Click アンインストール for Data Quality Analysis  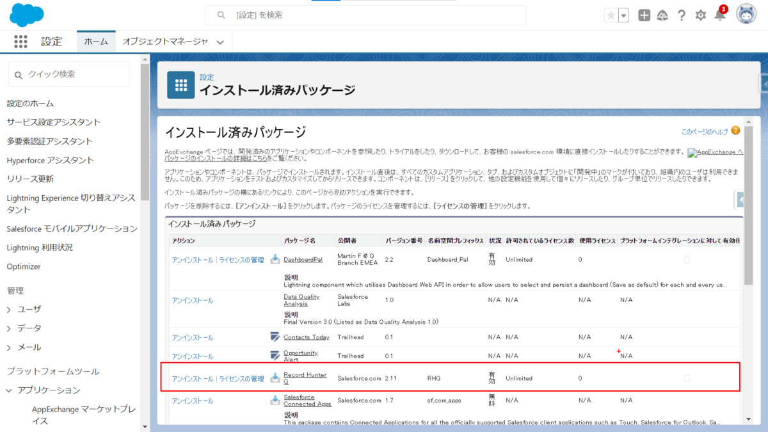193,300
